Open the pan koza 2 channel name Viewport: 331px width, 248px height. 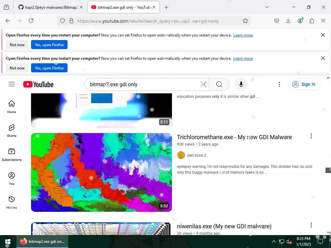point(197,155)
